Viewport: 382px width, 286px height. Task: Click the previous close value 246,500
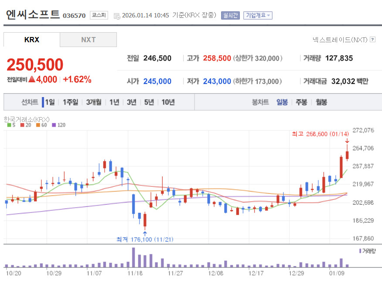[x=157, y=58]
